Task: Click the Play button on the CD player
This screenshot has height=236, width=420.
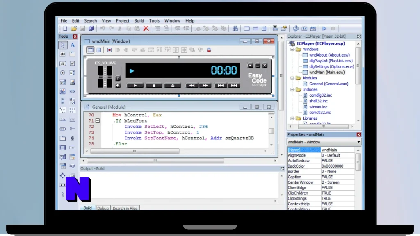Action: point(135,86)
